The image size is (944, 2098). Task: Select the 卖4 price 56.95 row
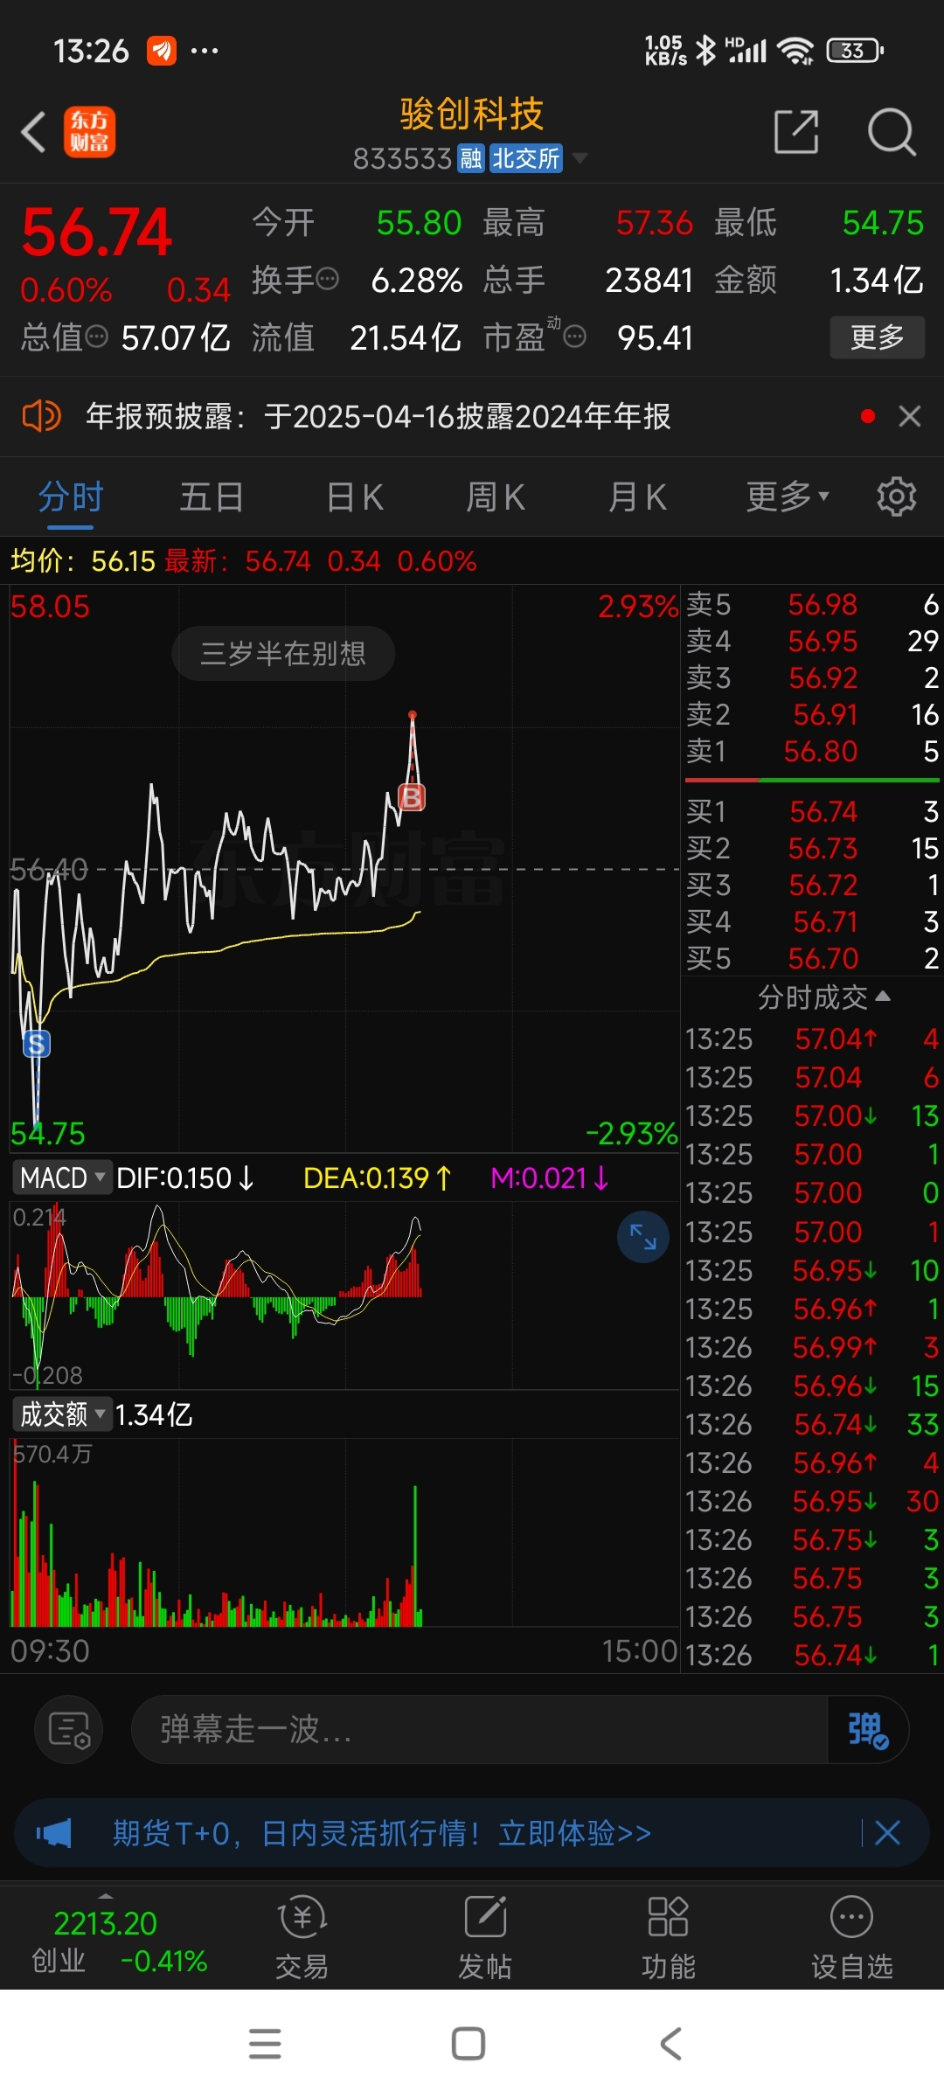tap(812, 641)
